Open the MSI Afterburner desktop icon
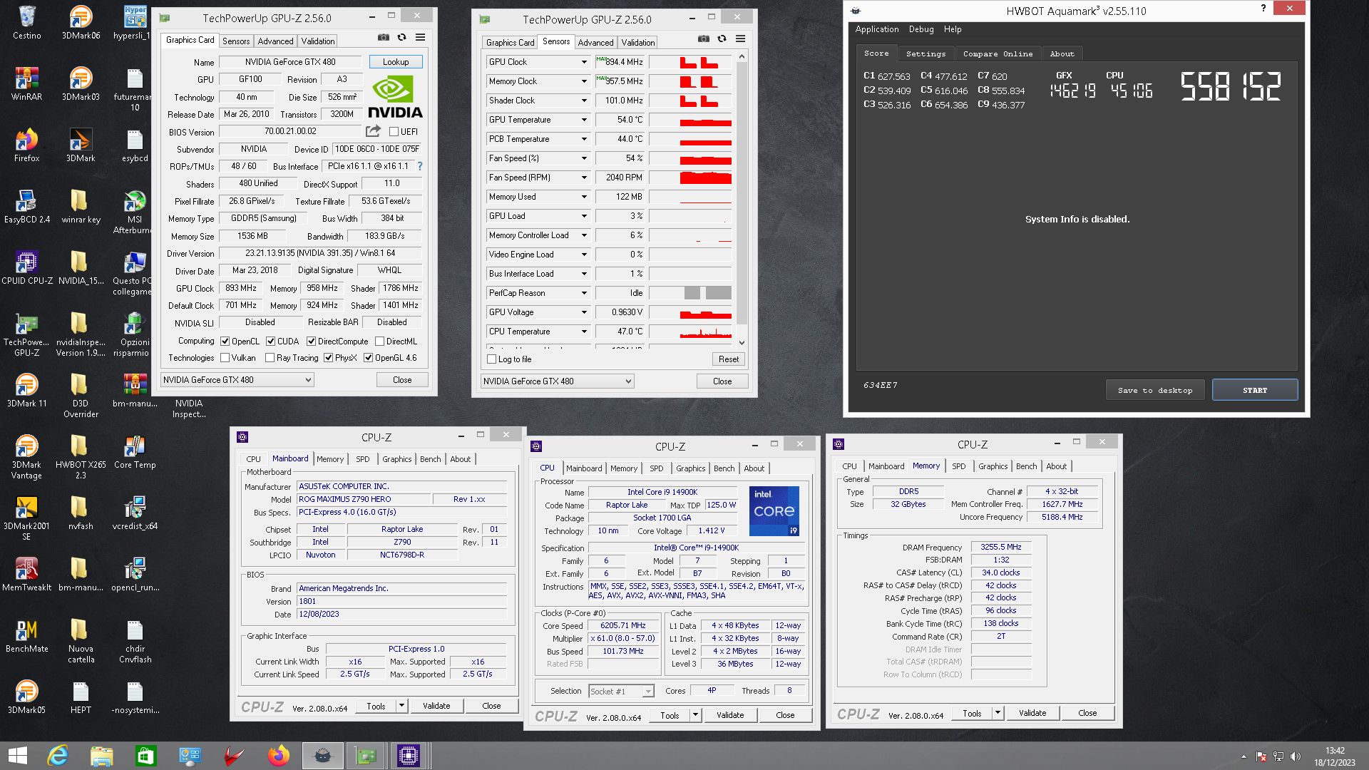 pyautogui.click(x=134, y=212)
